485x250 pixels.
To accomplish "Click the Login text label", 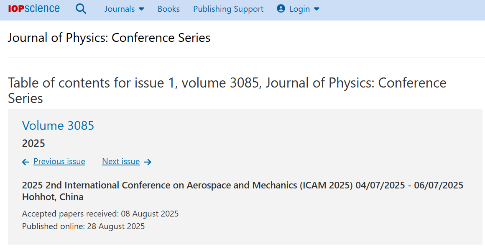I will click(299, 9).
